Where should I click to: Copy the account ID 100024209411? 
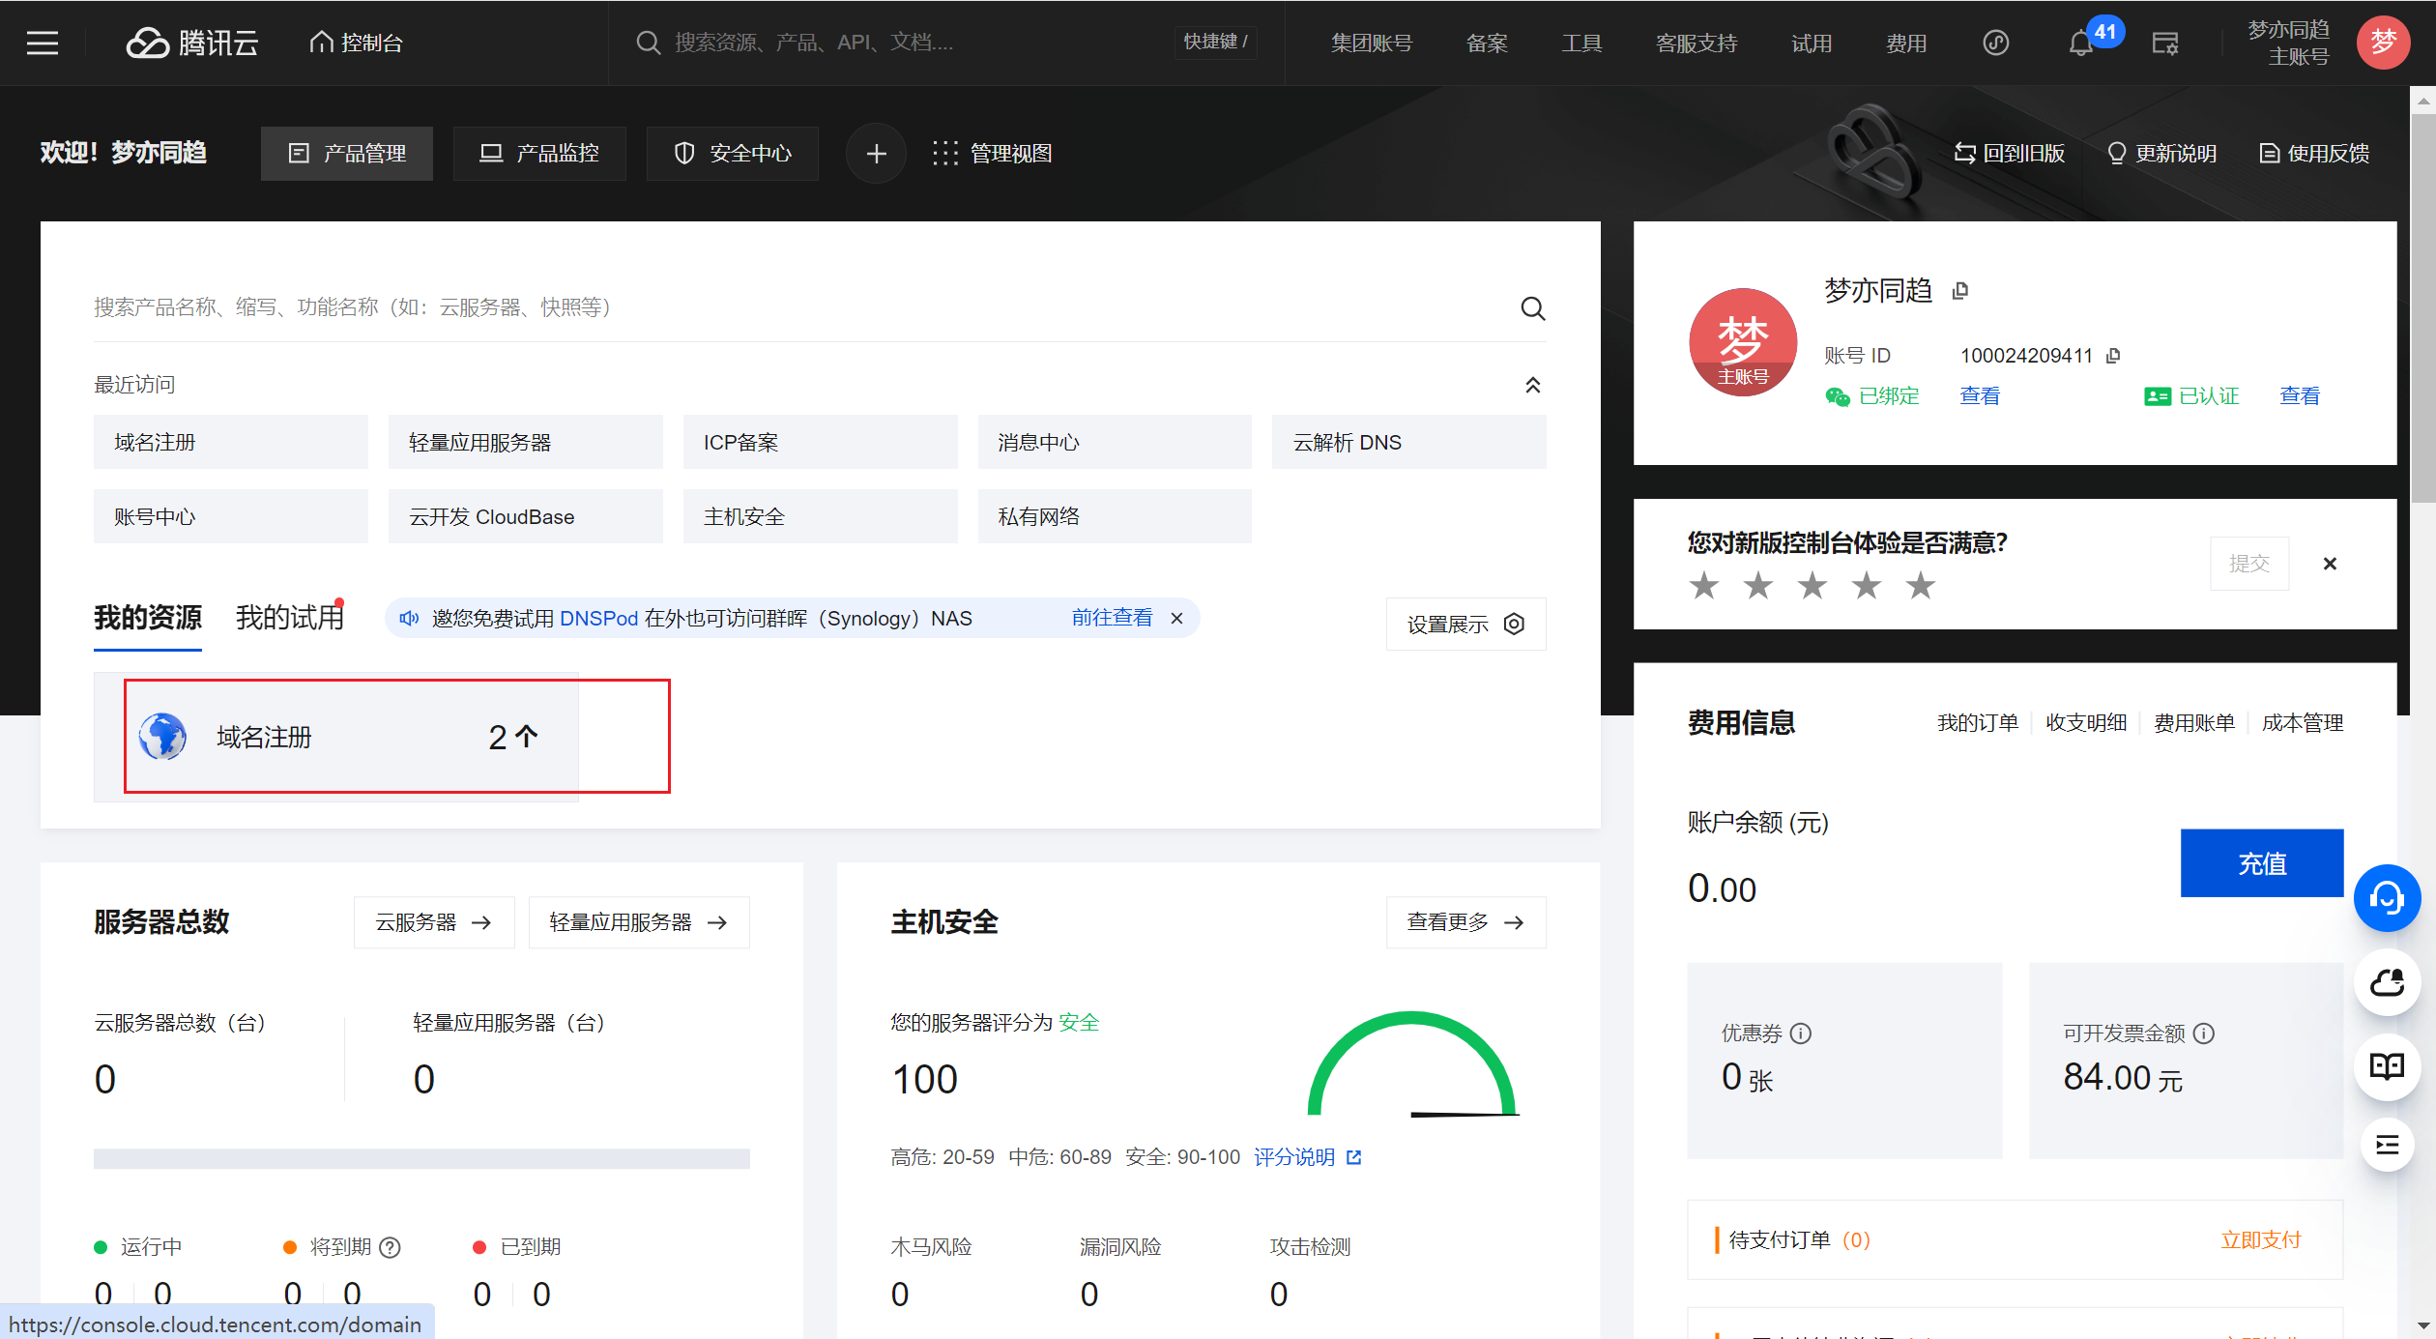coord(2113,356)
